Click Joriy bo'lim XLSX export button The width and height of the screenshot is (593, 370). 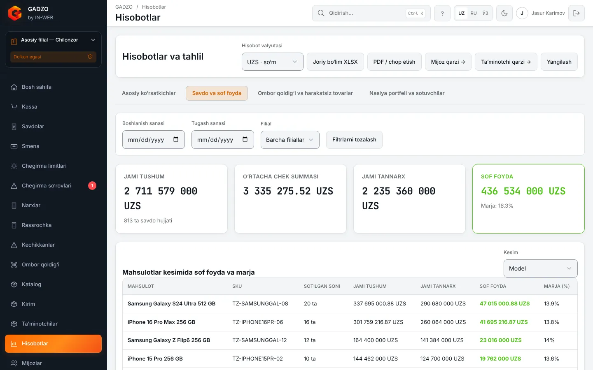coord(335,62)
